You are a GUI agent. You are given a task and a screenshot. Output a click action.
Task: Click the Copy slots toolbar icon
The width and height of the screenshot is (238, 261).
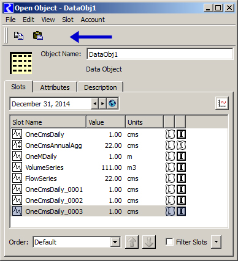(18, 36)
